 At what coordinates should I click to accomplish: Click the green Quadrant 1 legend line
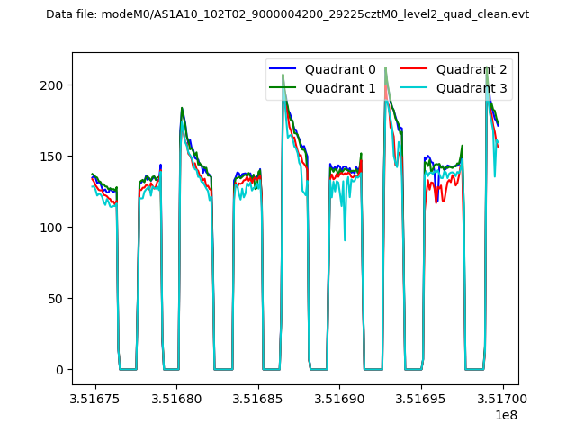tap(283, 87)
